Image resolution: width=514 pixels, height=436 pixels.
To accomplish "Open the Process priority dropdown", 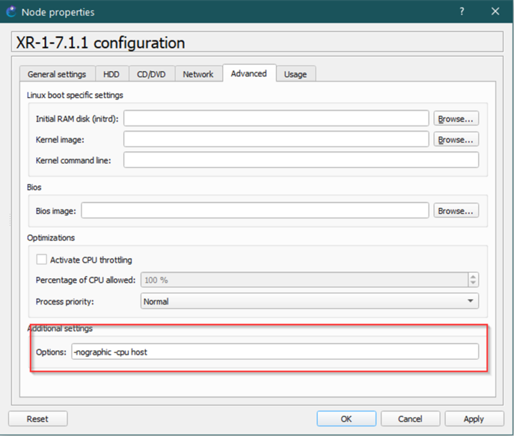I will click(309, 302).
